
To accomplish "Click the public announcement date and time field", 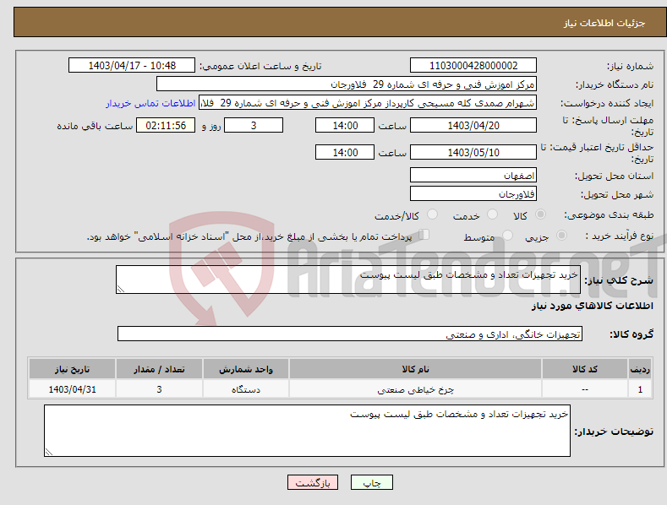I will [132, 66].
